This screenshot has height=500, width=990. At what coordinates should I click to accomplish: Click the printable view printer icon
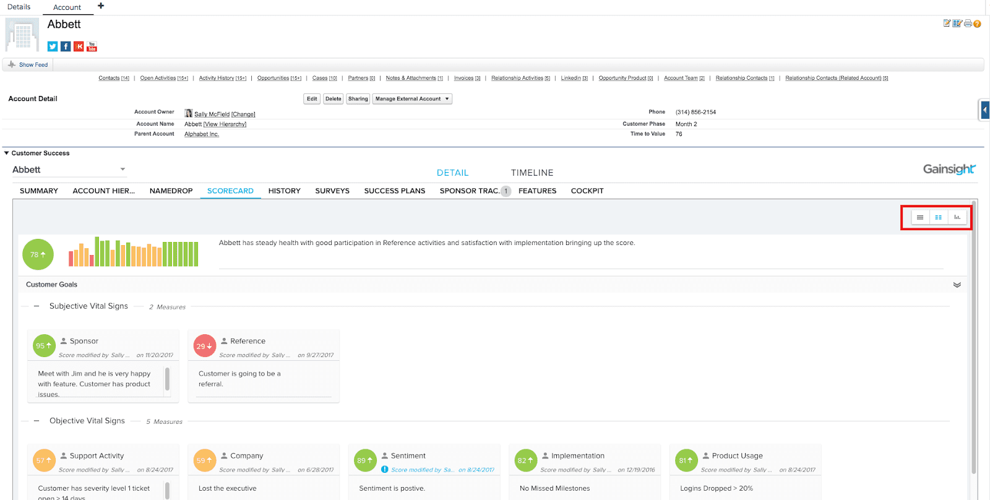[x=968, y=24]
